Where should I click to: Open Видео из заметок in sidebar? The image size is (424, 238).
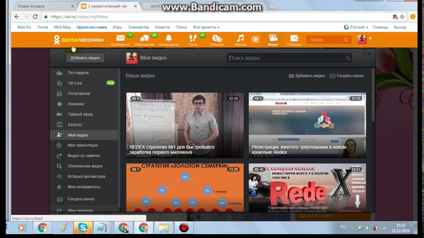(84, 156)
